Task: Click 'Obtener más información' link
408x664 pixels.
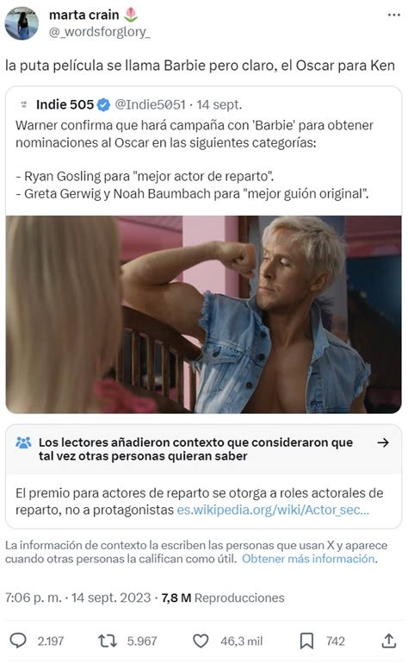Action: coord(308,559)
